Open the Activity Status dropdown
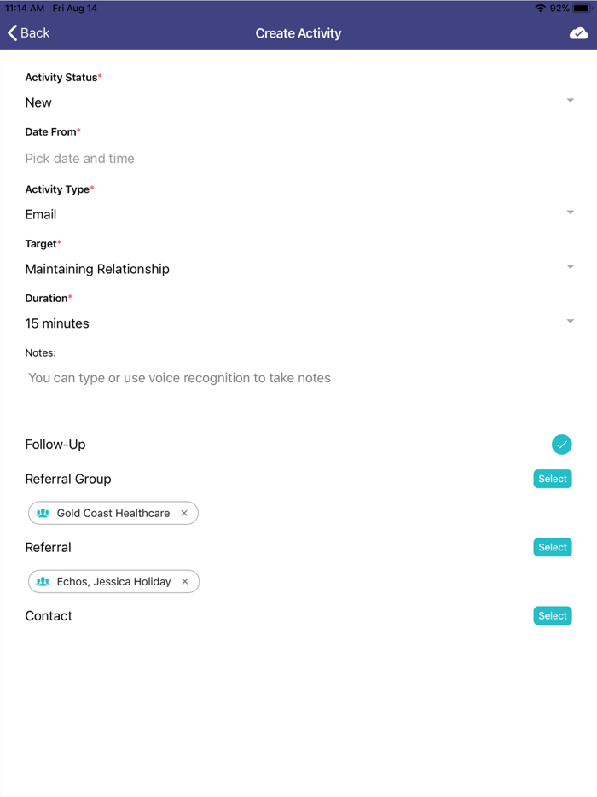The image size is (597, 797). [x=570, y=100]
